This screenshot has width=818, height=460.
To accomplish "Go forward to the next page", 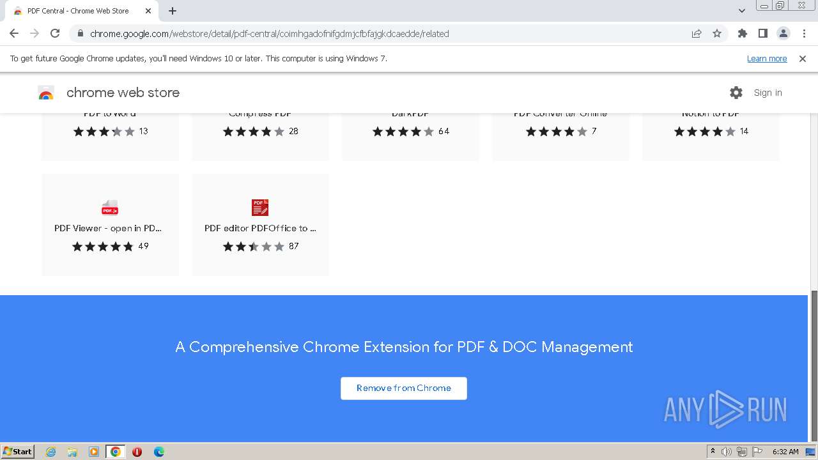I will point(35,33).
